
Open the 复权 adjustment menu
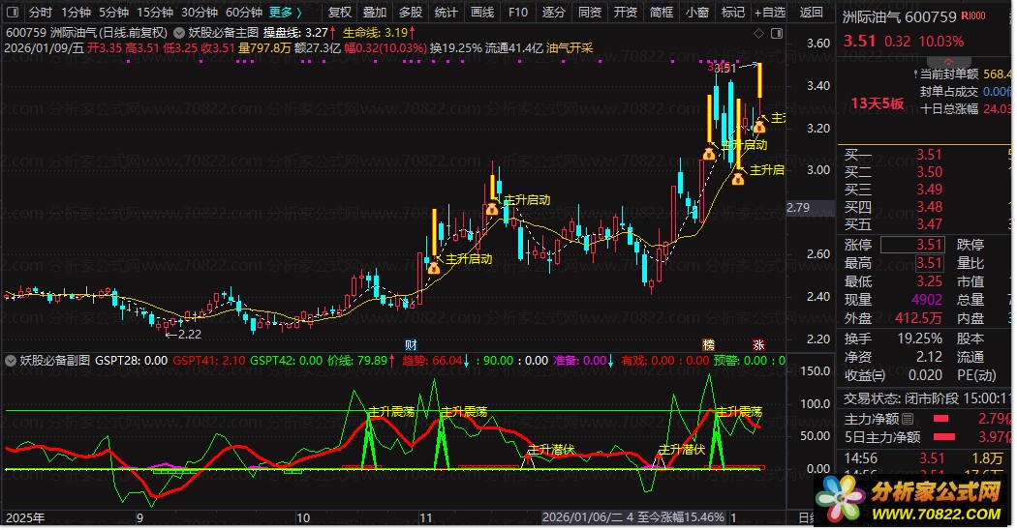point(339,13)
